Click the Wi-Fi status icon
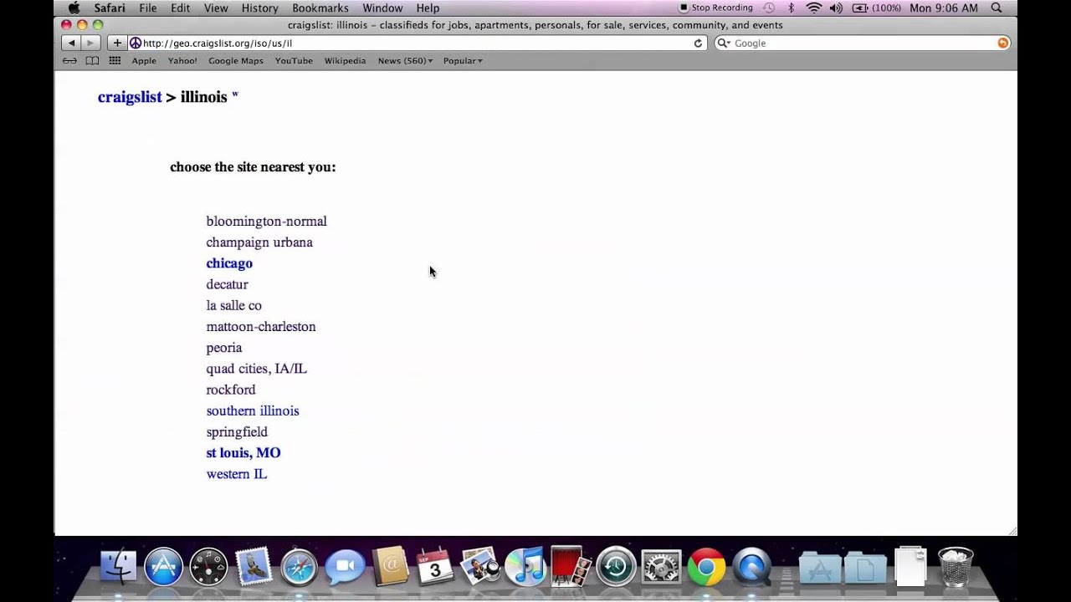This screenshot has height=602, width=1071. (x=814, y=8)
